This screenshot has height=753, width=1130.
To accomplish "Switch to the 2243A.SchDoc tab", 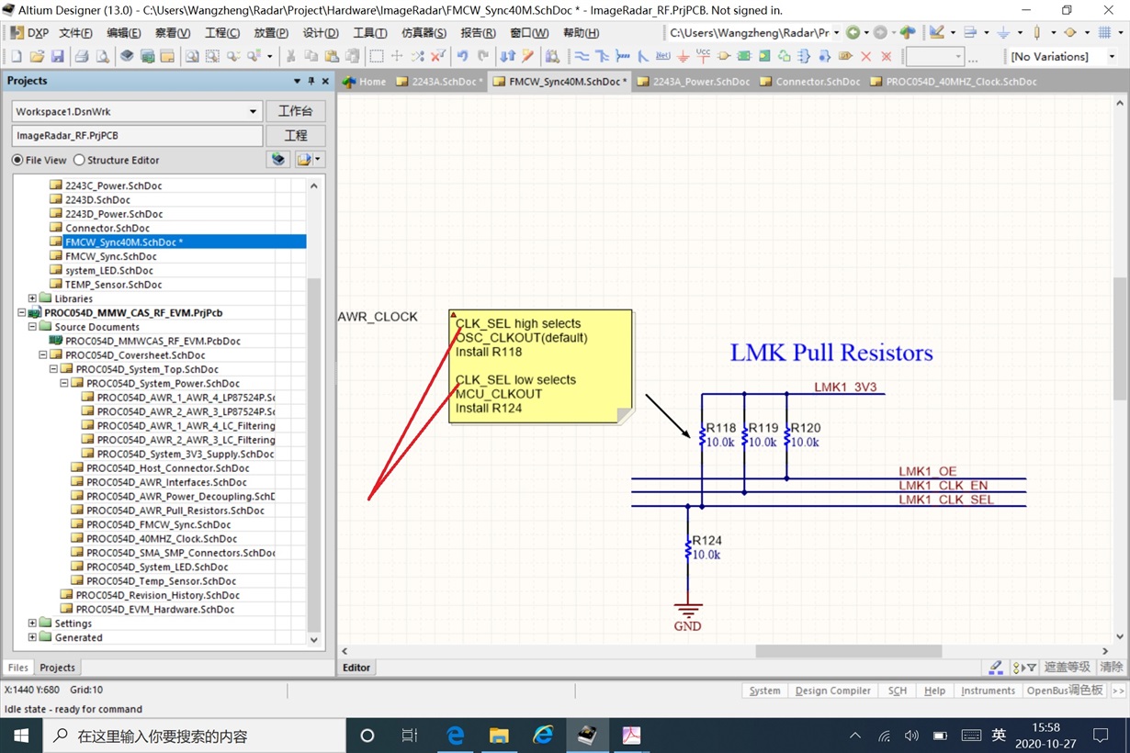I will [x=439, y=82].
